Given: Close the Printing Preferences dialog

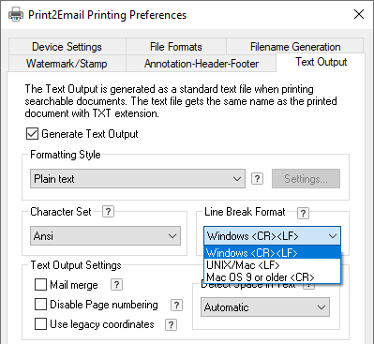Looking at the screenshot, I should 359,14.
